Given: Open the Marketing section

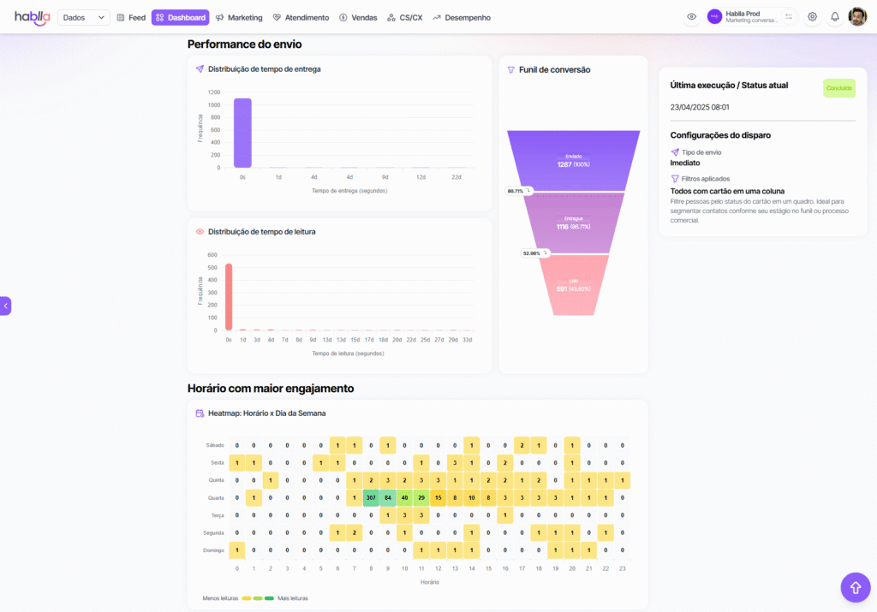Looking at the screenshot, I should tap(239, 17).
